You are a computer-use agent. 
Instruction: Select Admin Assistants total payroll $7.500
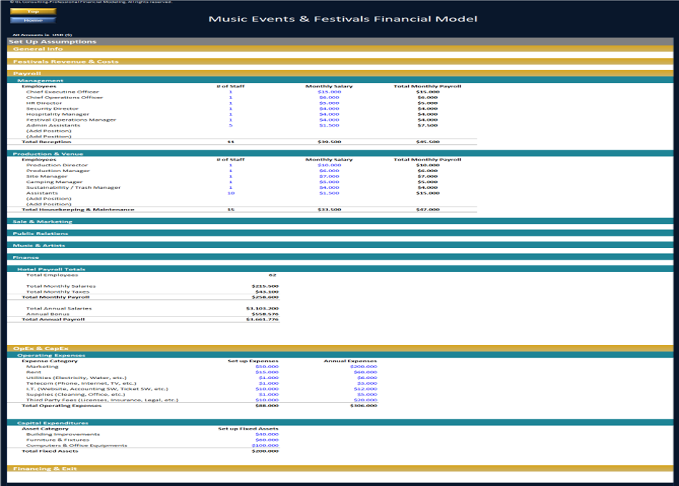(428, 125)
